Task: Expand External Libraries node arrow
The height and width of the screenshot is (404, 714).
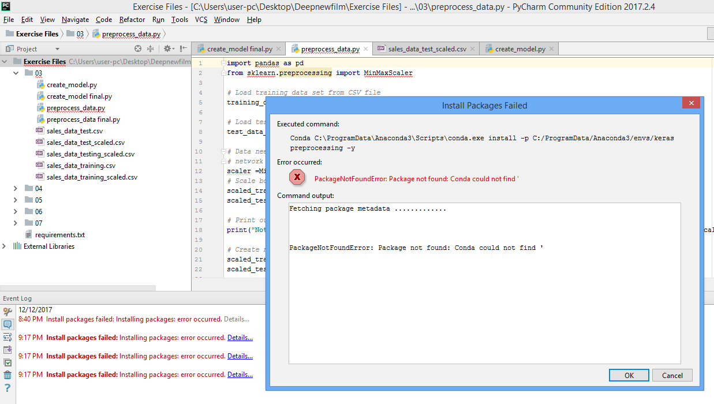Action: (x=5, y=246)
